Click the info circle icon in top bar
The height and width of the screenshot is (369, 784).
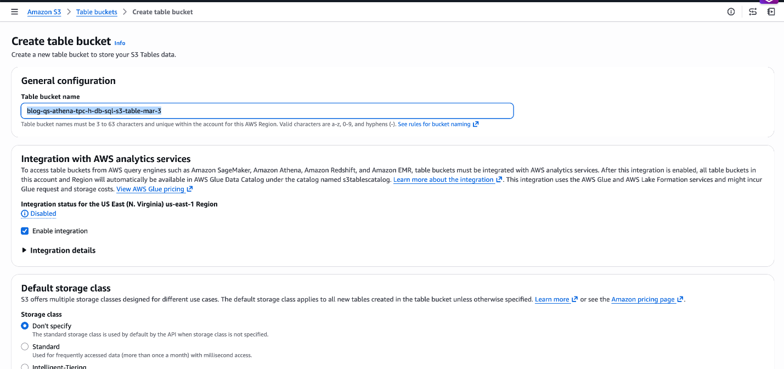(x=731, y=12)
